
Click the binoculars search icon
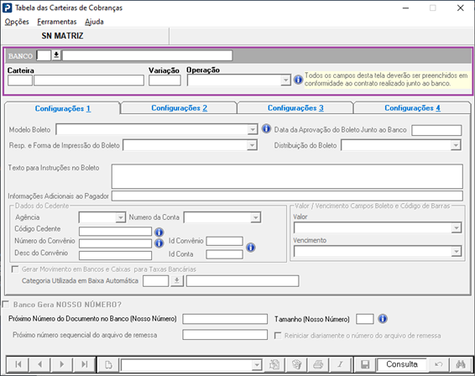[x=461, y=364]
